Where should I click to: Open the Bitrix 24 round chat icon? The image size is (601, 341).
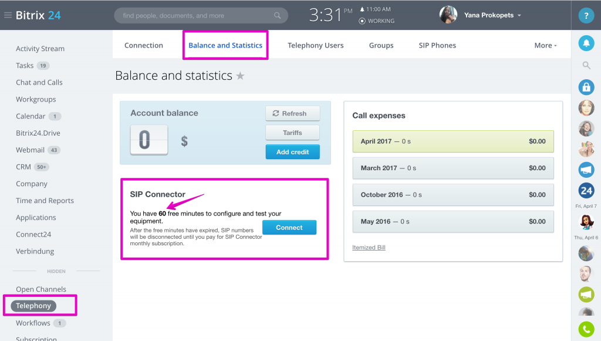(586, 190)
